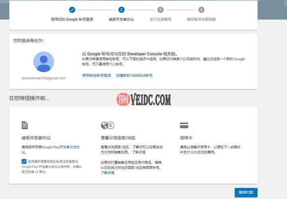
Task: Click the globe and dollar distribution icon
Action: [108, 125]
